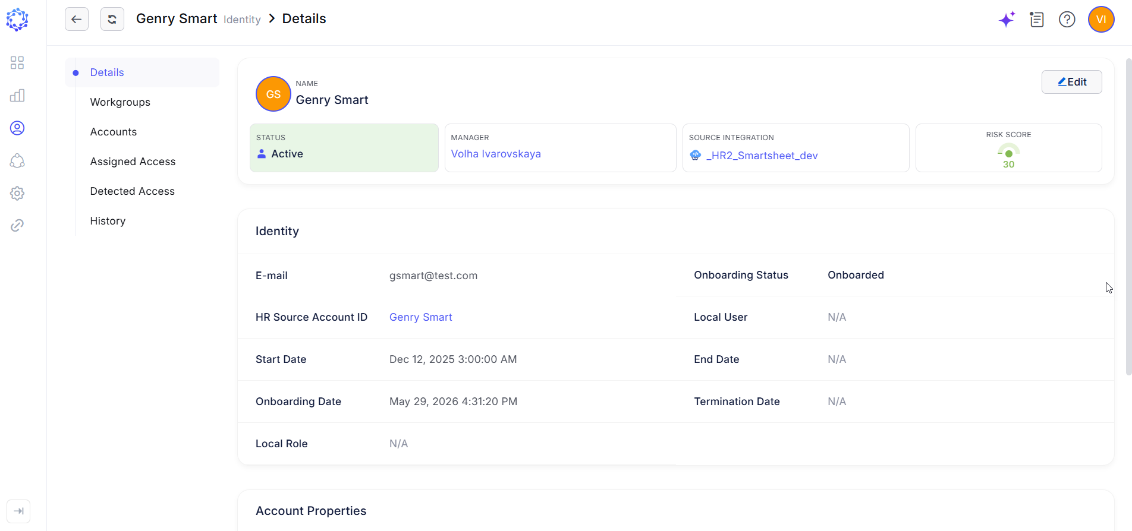Open the Genry Smart HR source account link
Image resolution: width=1132 pixels, height=531 pixels.
point(421,317)
